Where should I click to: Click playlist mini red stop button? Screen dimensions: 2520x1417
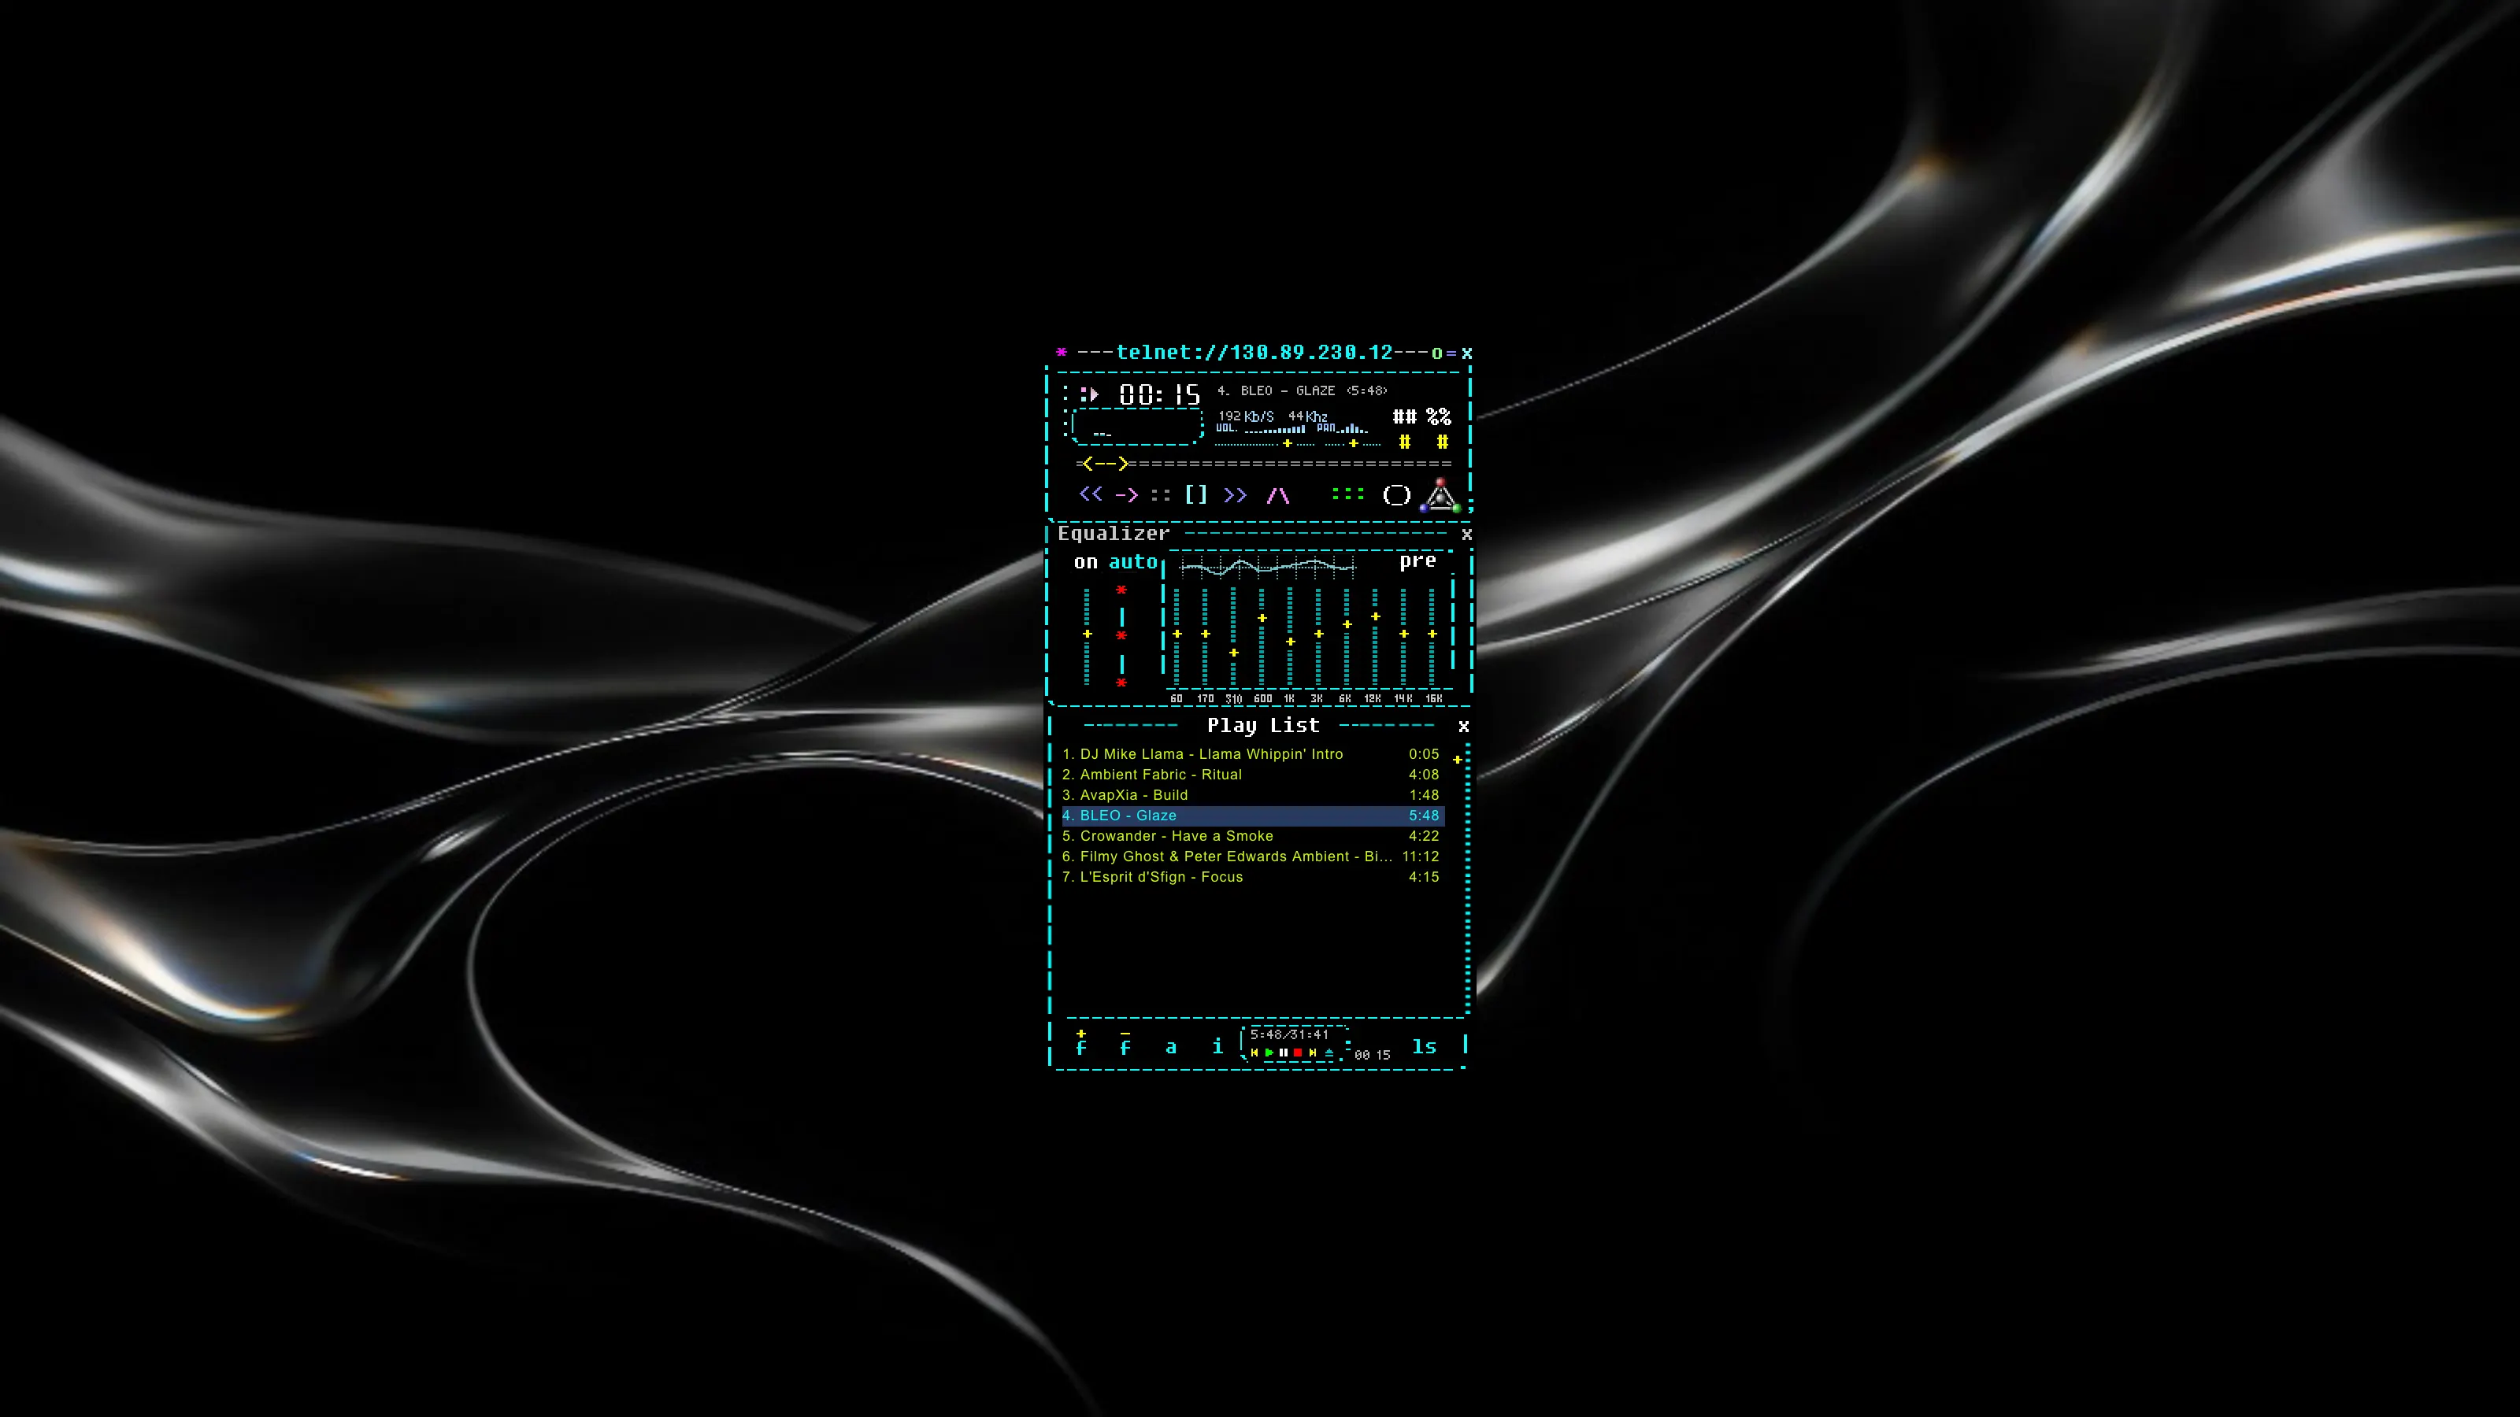[1298, 1053]
